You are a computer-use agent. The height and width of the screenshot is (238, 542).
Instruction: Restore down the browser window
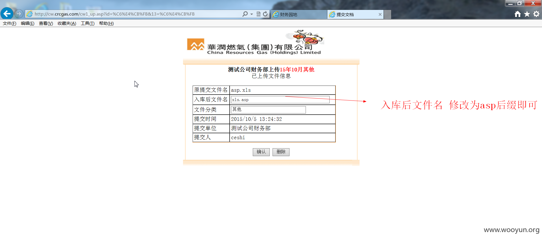coord(520,3)
